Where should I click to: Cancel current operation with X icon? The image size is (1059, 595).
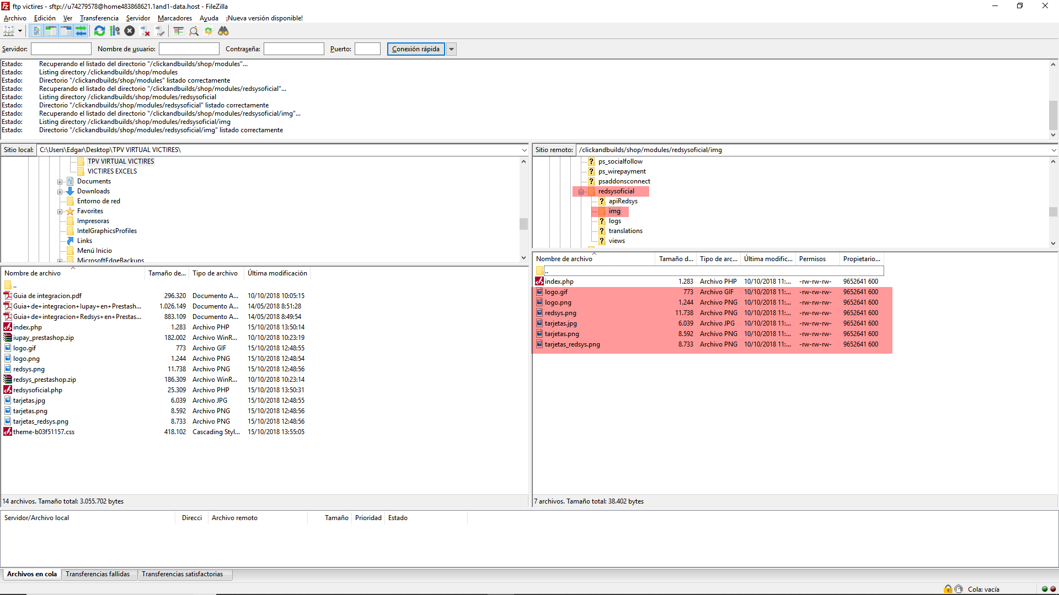[130, 31]
